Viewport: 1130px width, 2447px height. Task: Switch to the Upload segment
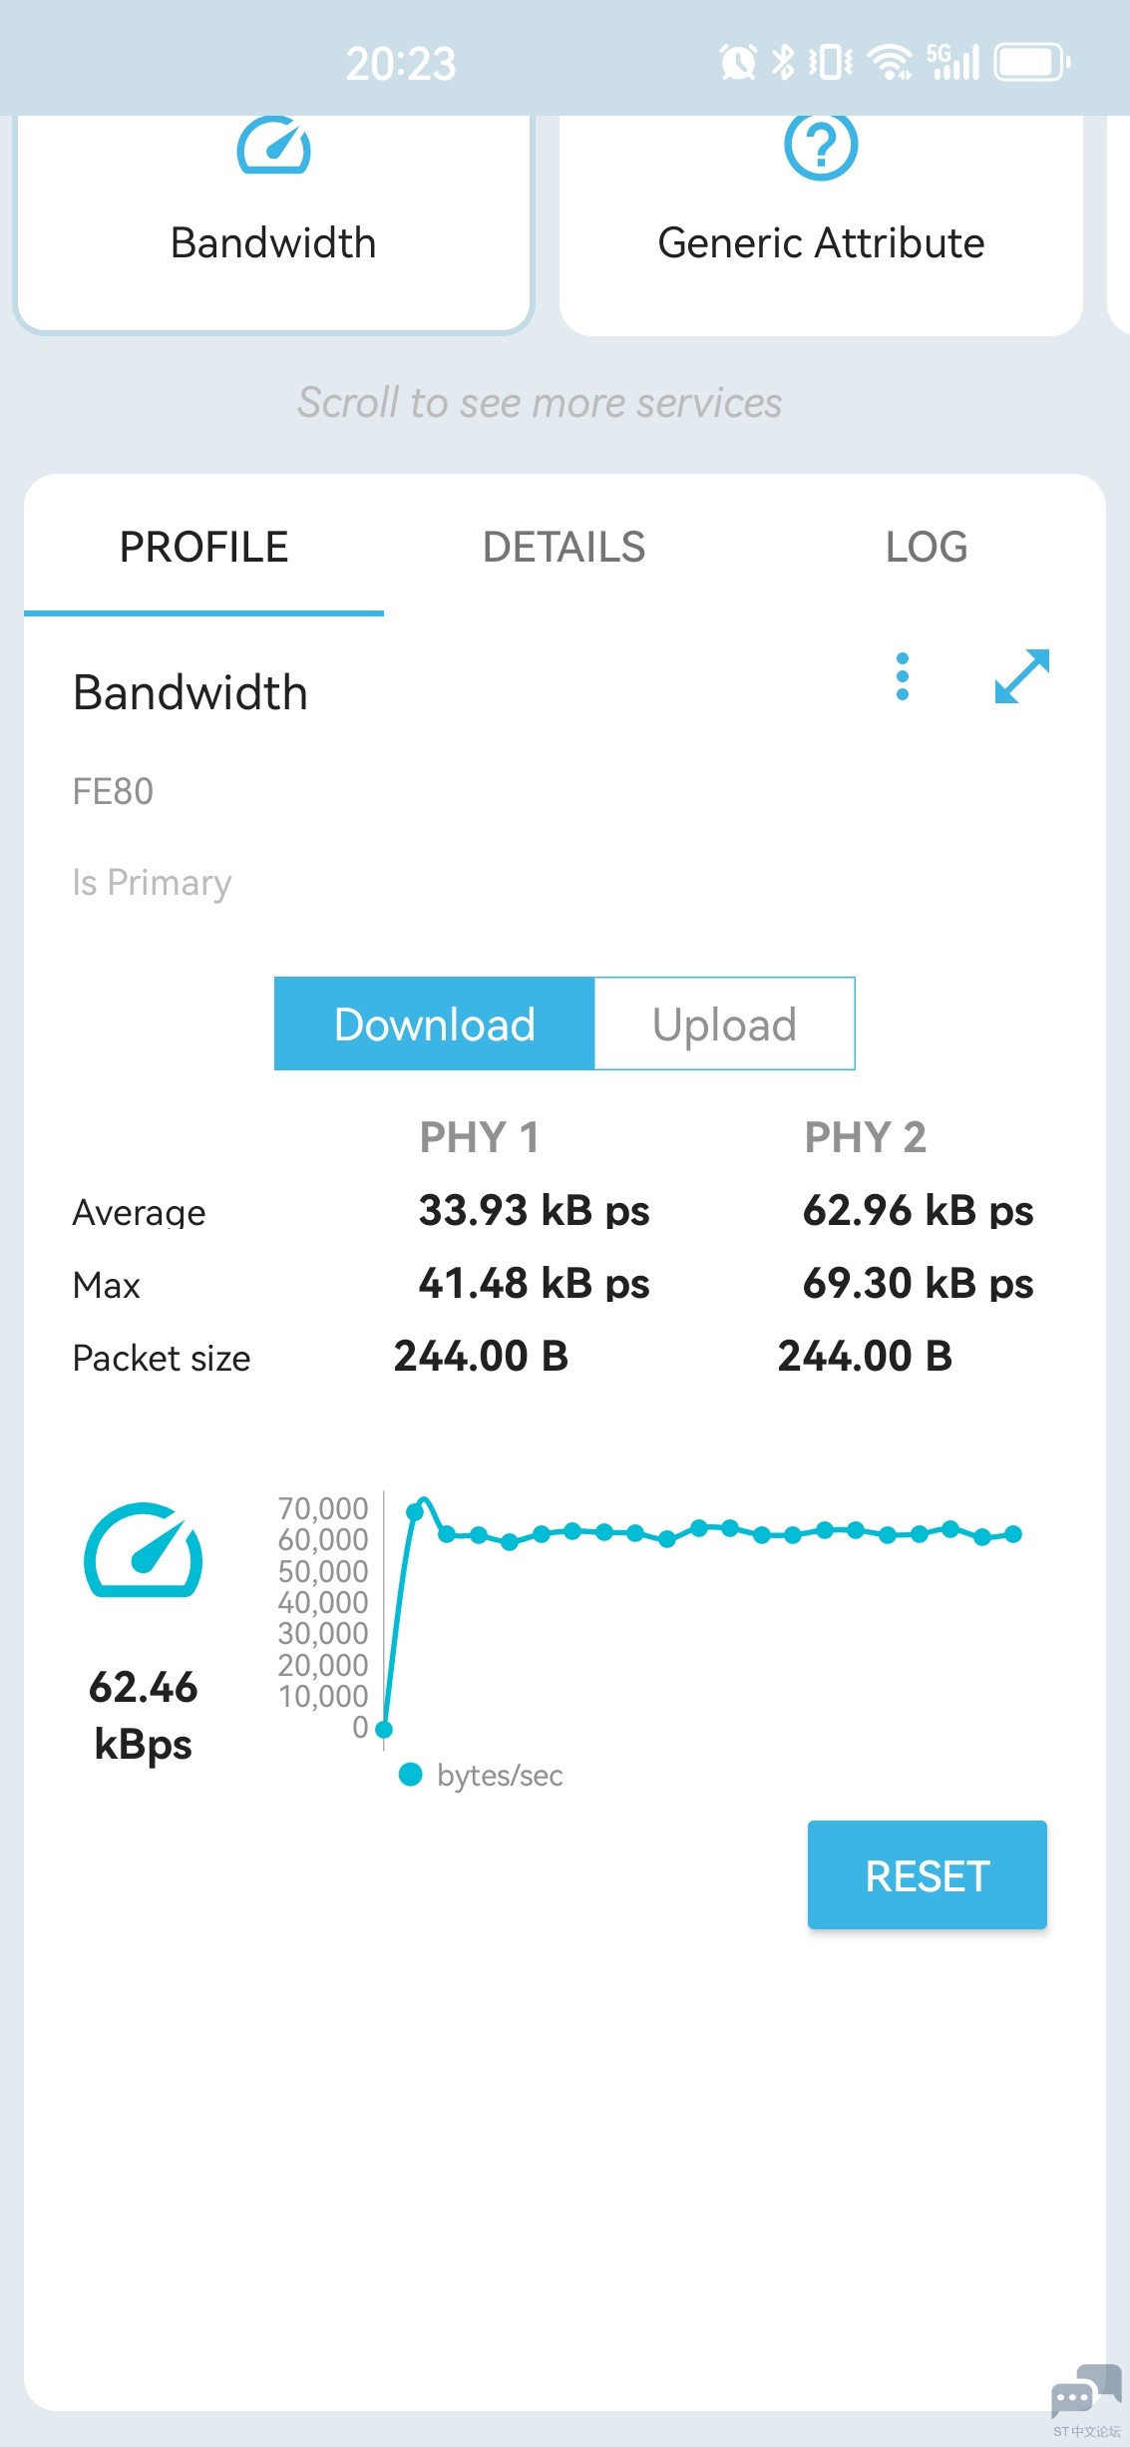coord(725,1023)
